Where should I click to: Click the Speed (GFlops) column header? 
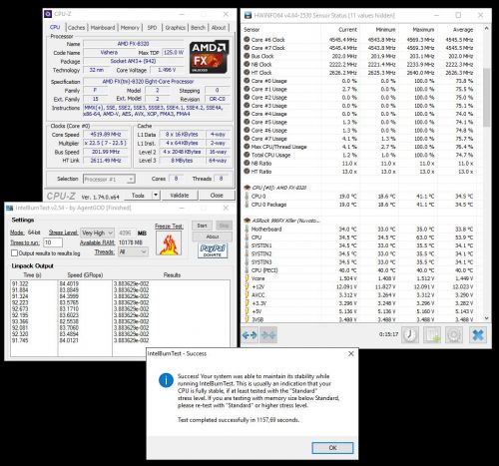point(85,275)
